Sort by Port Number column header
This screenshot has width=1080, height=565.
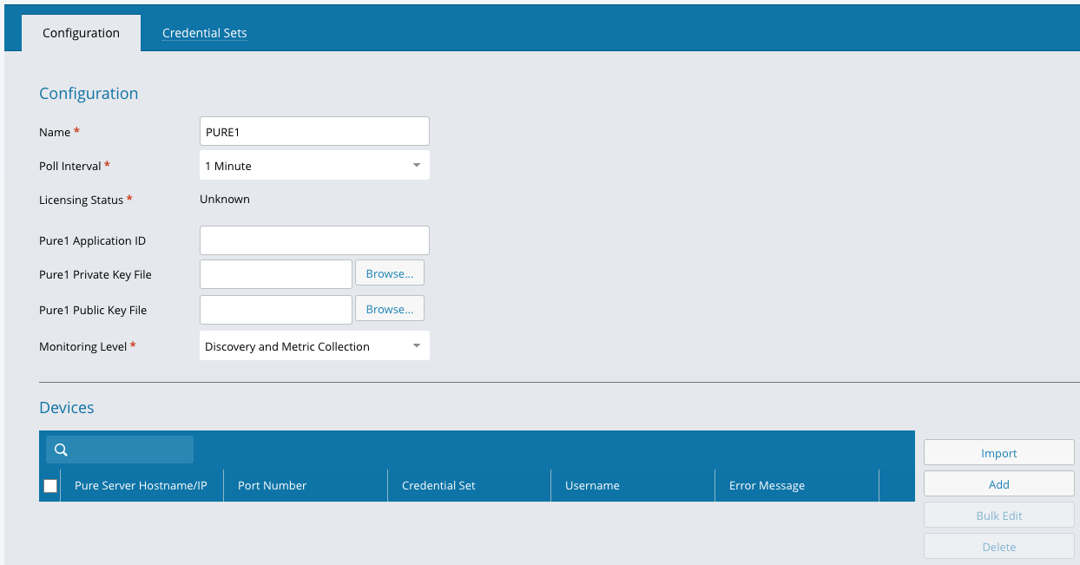click(306, 485)
